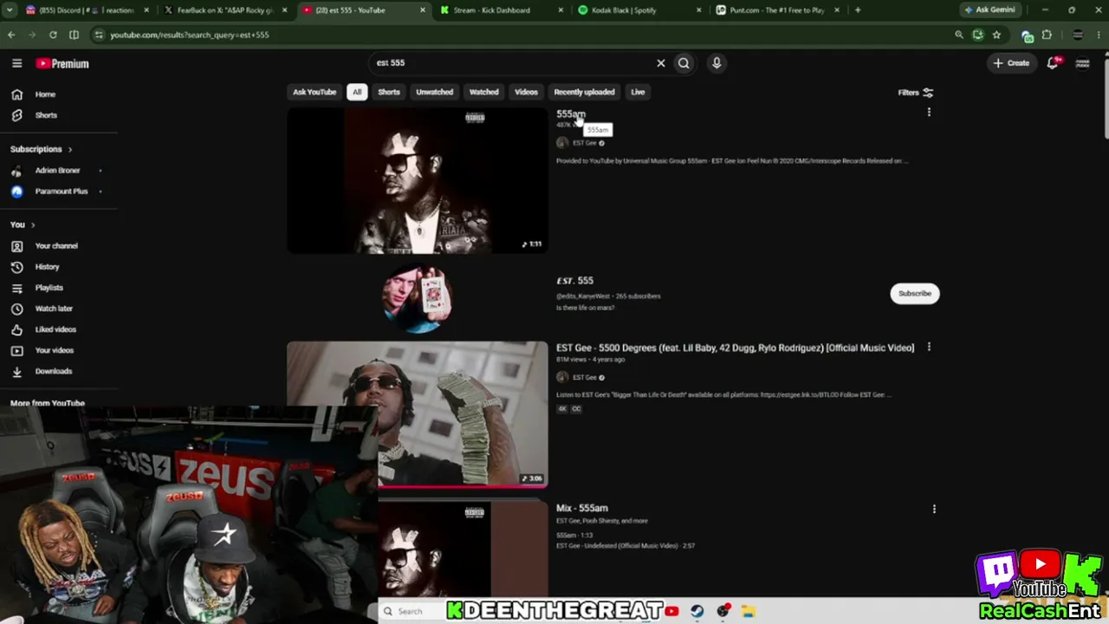The height and width of the screenshot is (624, 1109).
Task: Click the Ask YouTube chip
Action: [x=315, y=92]
